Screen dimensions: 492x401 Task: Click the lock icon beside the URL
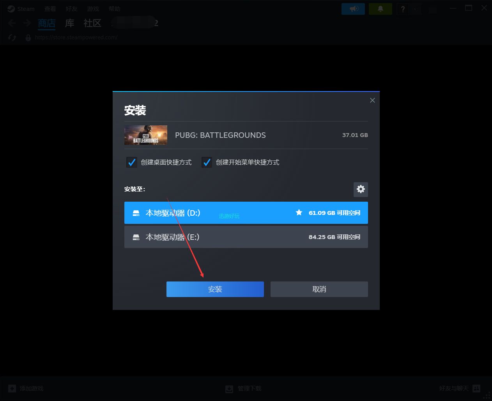[28, 37]
